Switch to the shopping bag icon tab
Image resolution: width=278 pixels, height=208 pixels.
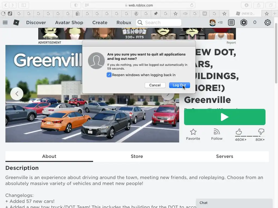[77, 14]
